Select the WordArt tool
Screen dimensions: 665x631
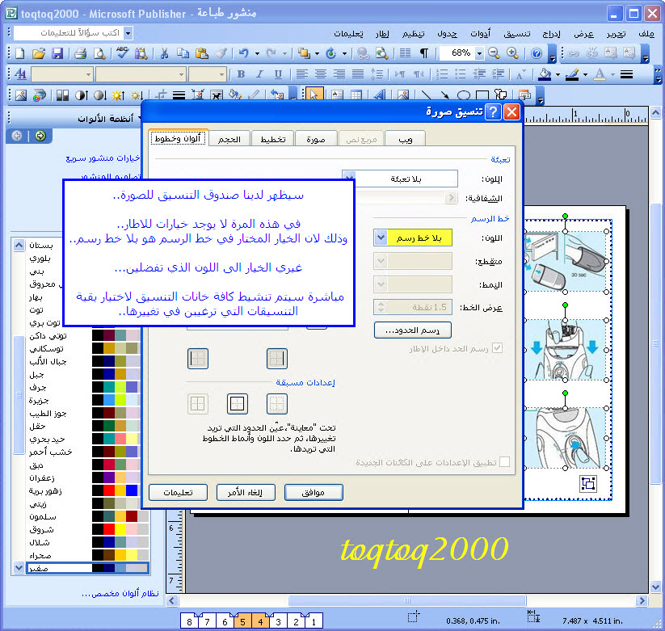pyautogui.click(x=380, y=95)
